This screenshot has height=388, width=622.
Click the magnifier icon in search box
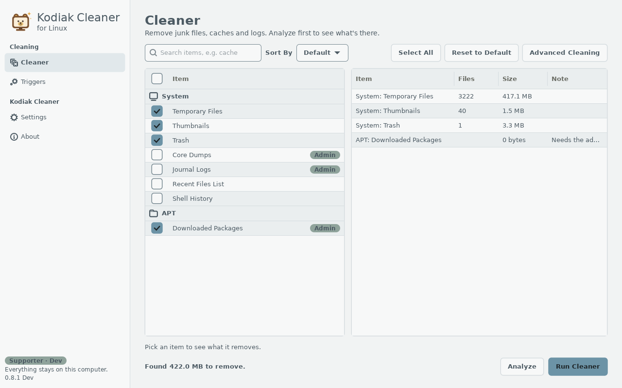154,52
